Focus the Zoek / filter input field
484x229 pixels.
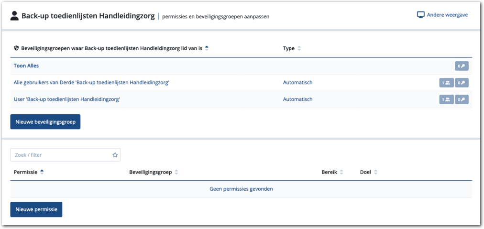point(60,155)
